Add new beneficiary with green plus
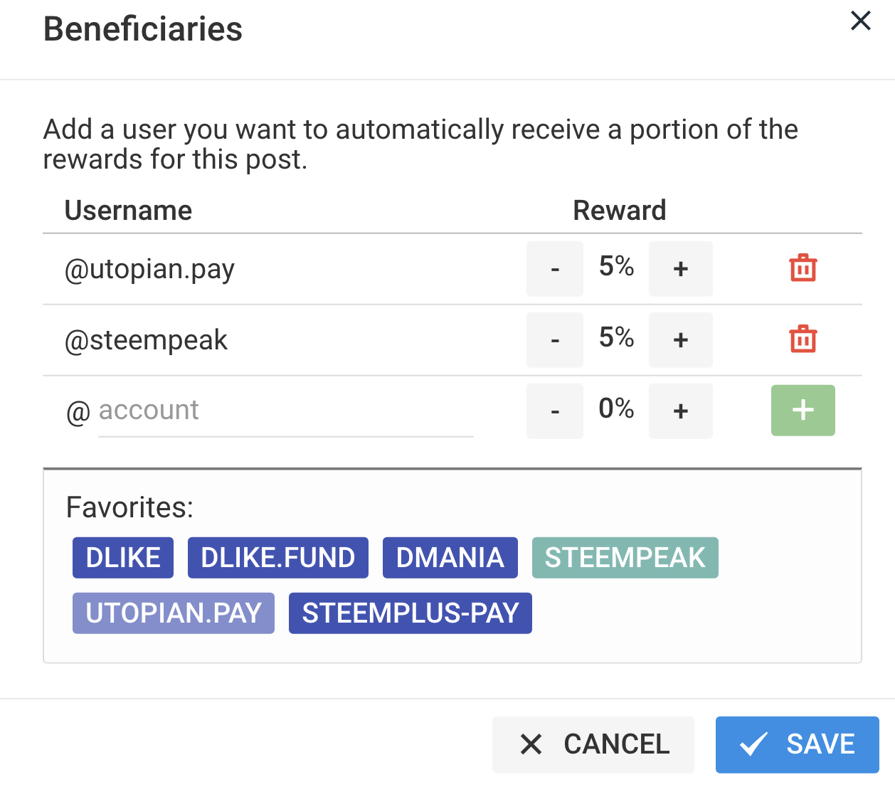The height and width of the screenshot is (787, 895). click(x=803, y=410)
